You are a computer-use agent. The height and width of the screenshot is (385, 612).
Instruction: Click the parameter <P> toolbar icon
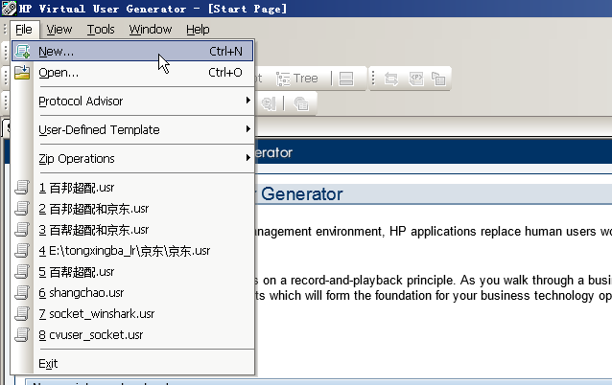pyautogui.click(x=416, y=79)
